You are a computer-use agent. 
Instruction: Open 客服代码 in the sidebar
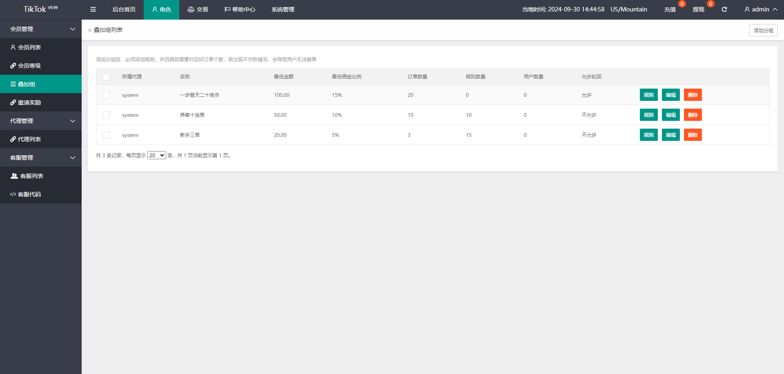point(29,194)
